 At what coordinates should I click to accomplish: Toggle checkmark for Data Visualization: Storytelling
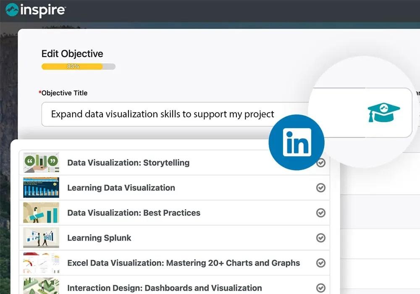click(321, 163)
